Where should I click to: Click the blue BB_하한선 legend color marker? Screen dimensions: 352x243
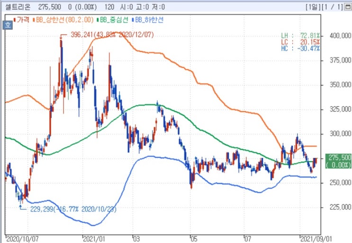[x=133, y=20]
